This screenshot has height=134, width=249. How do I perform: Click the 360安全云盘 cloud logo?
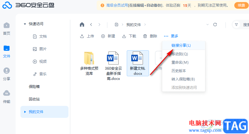click(7, 5)
